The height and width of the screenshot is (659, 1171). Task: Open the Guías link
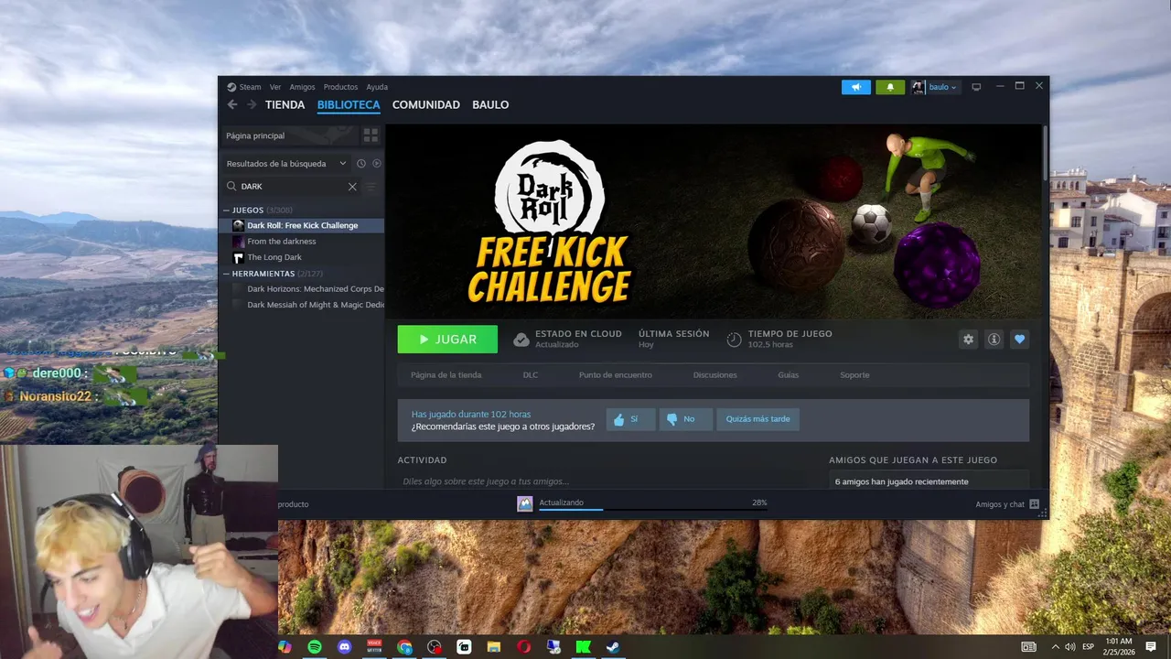[789, 375]
